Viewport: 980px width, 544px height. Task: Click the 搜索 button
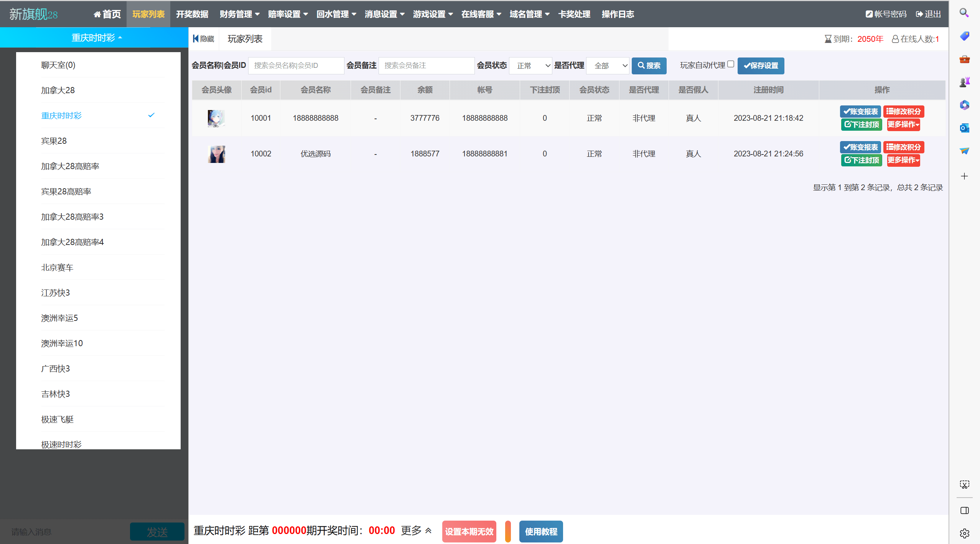tap(649, 66)
